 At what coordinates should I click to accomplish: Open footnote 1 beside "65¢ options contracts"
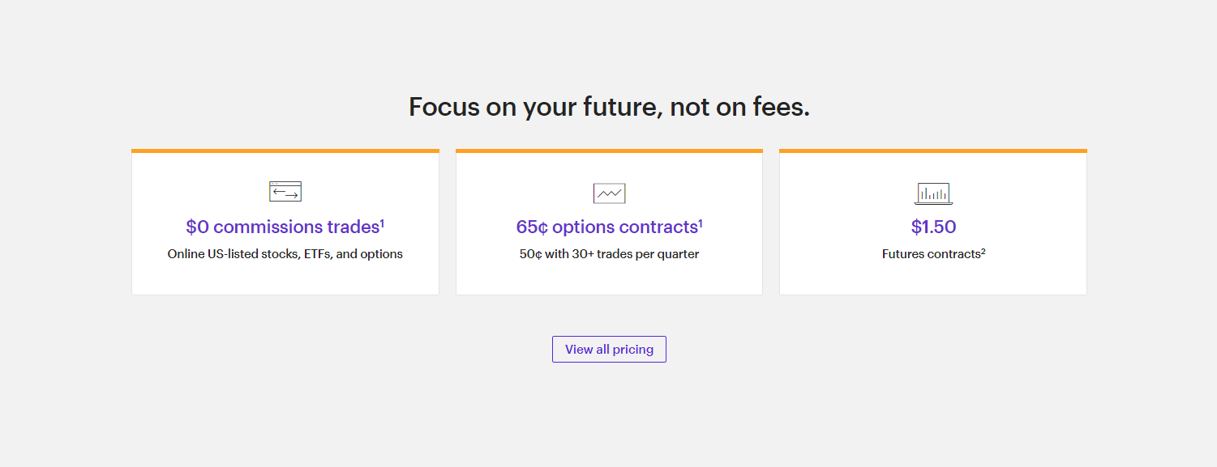click(x=701, y=223)
